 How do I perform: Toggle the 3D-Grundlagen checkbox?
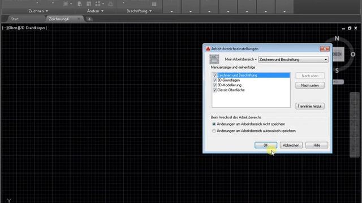[x=215, y=80]
